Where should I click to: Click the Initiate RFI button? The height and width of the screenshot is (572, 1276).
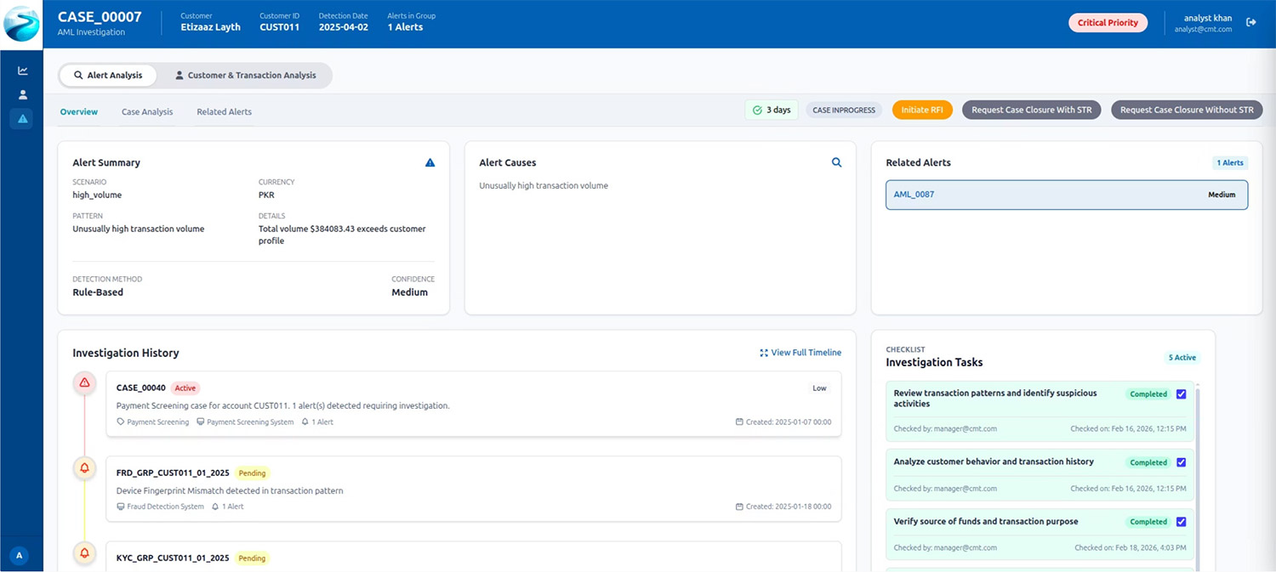[921, 110]
